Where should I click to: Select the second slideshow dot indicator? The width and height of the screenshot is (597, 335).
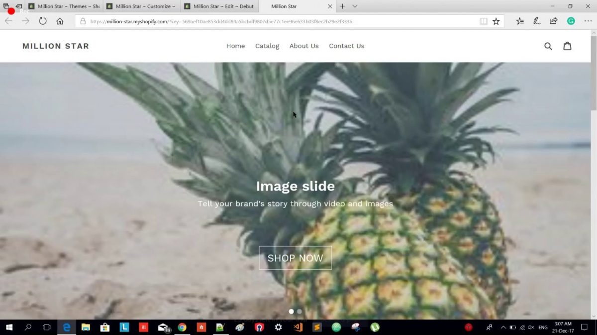[299, 312]
